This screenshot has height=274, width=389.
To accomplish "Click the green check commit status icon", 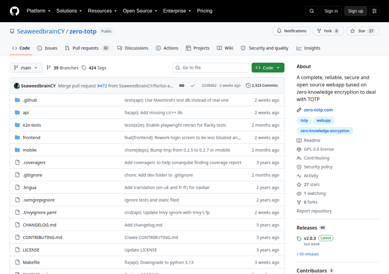I will click(x=193, y=86).
